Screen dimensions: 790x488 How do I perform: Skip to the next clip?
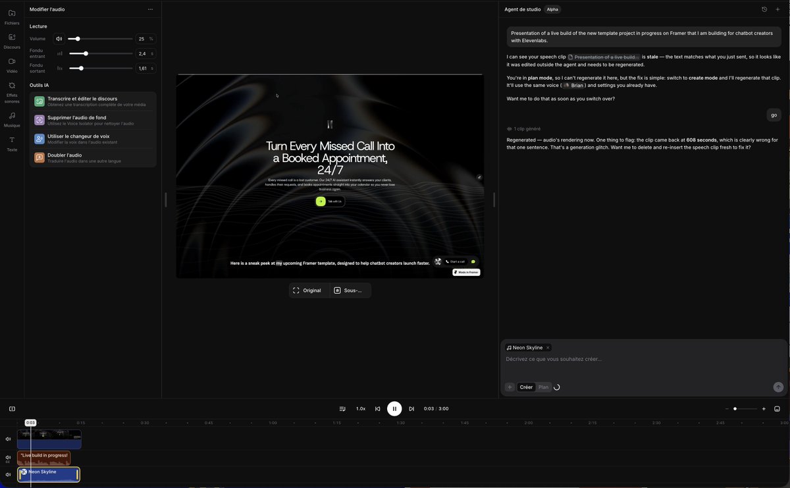click(x=411, y=409)
